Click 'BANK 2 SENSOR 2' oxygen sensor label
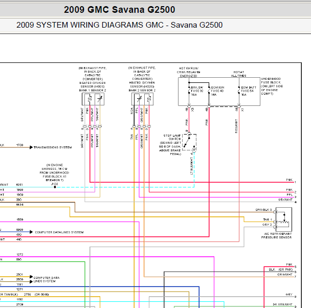Screen dimensions: 311x308 [x=142, y=90]
